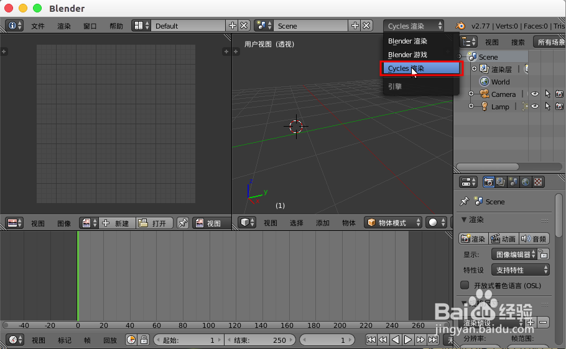Open the 标记 menu in the Timeline header

(65, 340)
